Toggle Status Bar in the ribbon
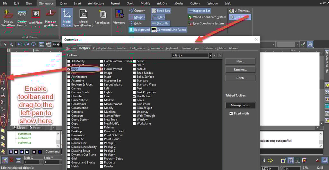The width and height of the screenshot is (329, 170). pyautogui.click(x=160, y=24)
